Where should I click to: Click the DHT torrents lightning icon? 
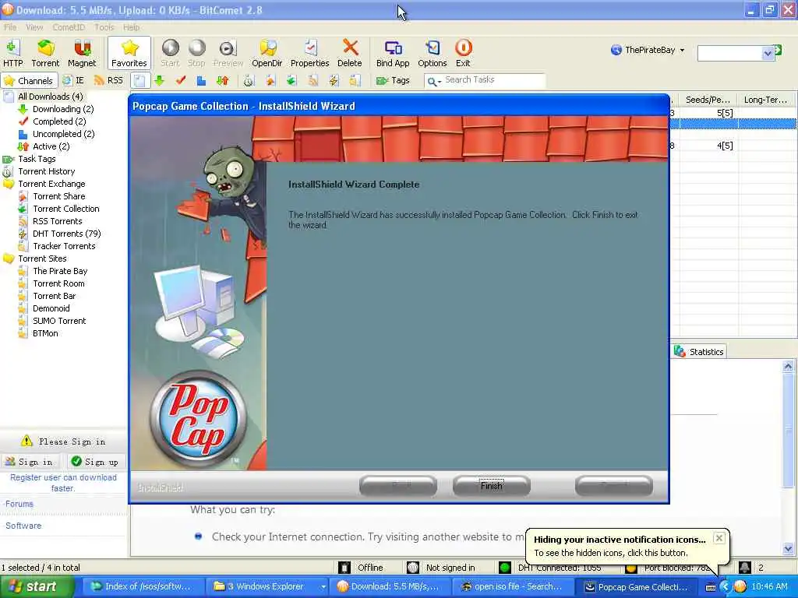[334, 80]
